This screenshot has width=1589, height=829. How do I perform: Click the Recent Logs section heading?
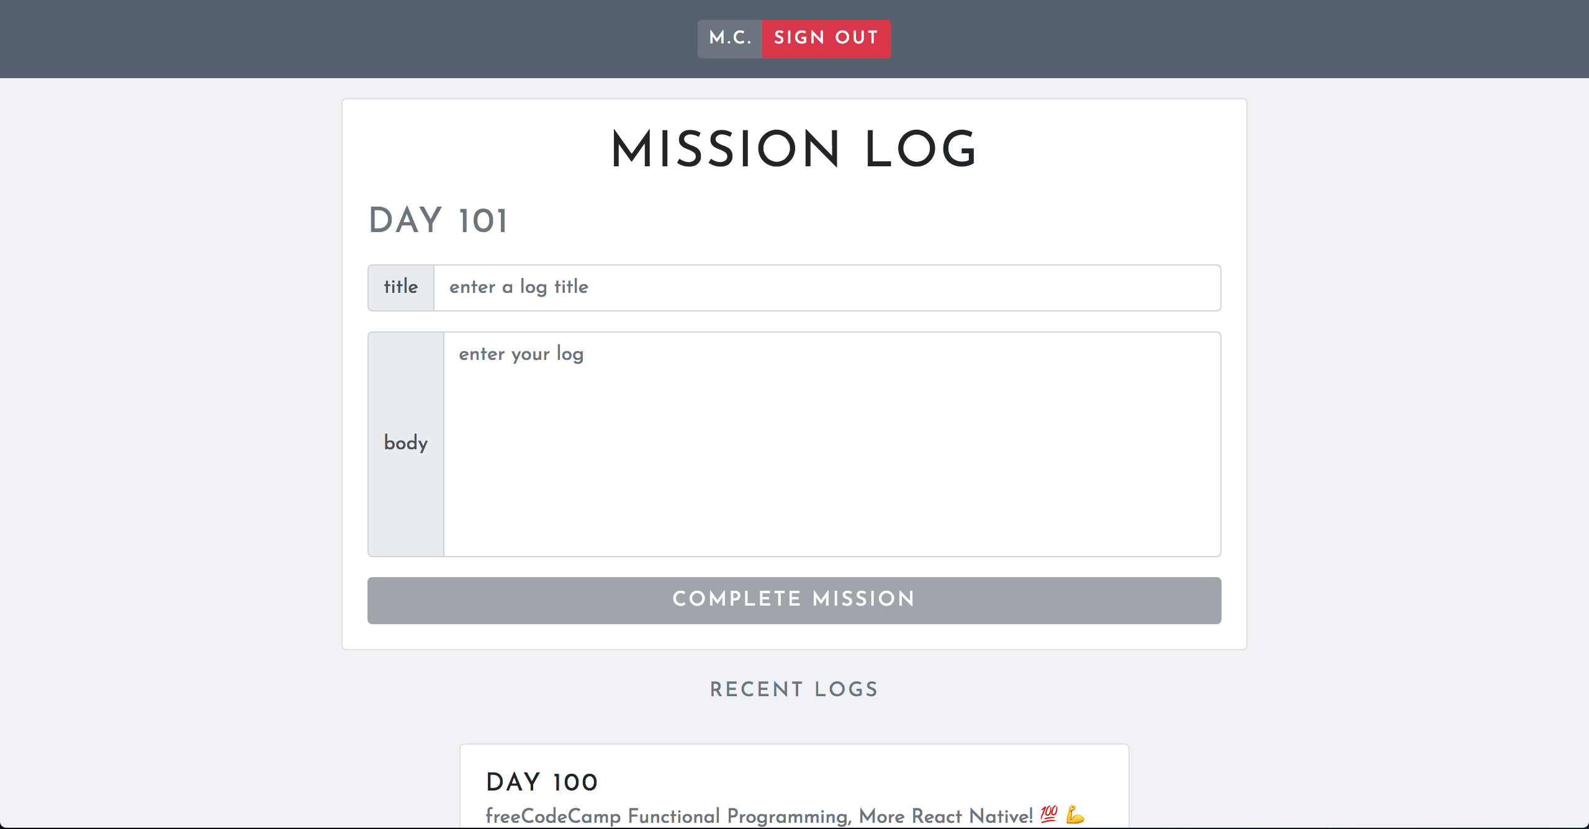(794, 689)
